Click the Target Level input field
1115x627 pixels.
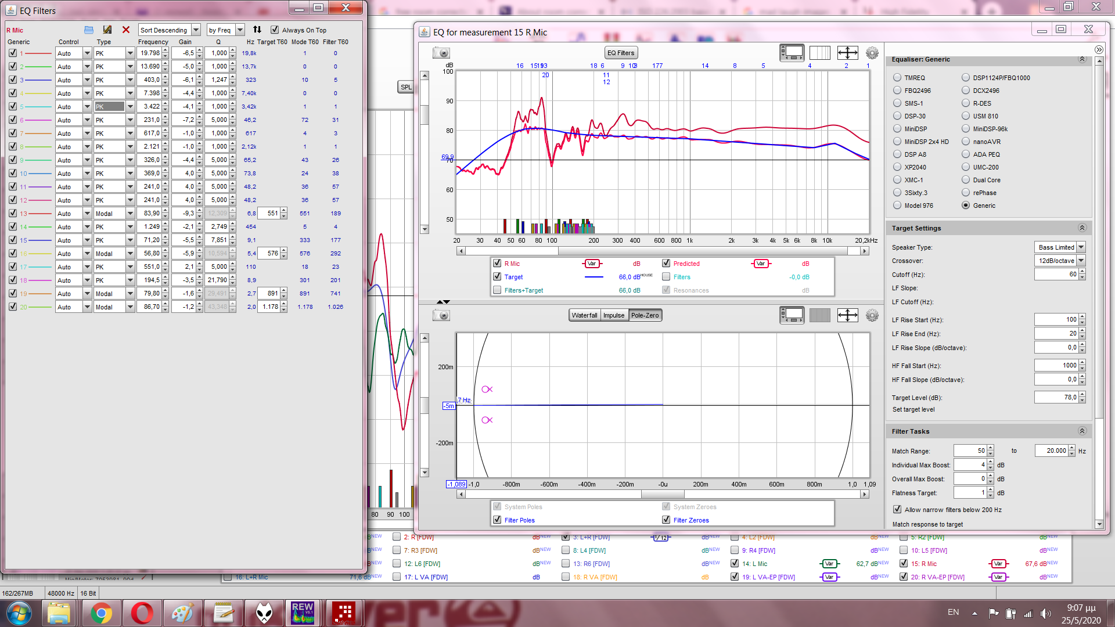pyautogui.click(x=1056, y=397)
